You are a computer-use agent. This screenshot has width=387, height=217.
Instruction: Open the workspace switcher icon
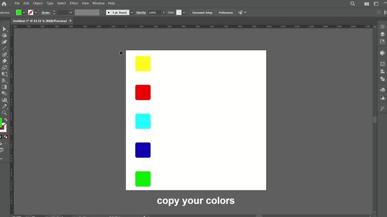pos(376,4)
